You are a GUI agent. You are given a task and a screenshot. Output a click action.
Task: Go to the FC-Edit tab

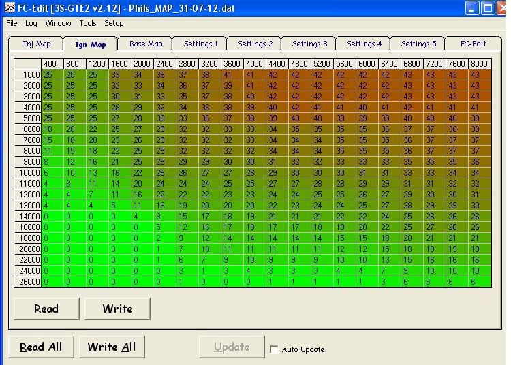[473, 44]
